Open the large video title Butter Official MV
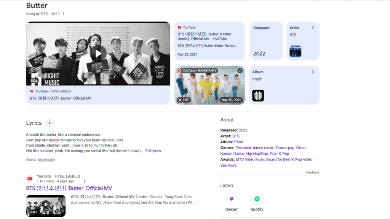 [61, 98]
